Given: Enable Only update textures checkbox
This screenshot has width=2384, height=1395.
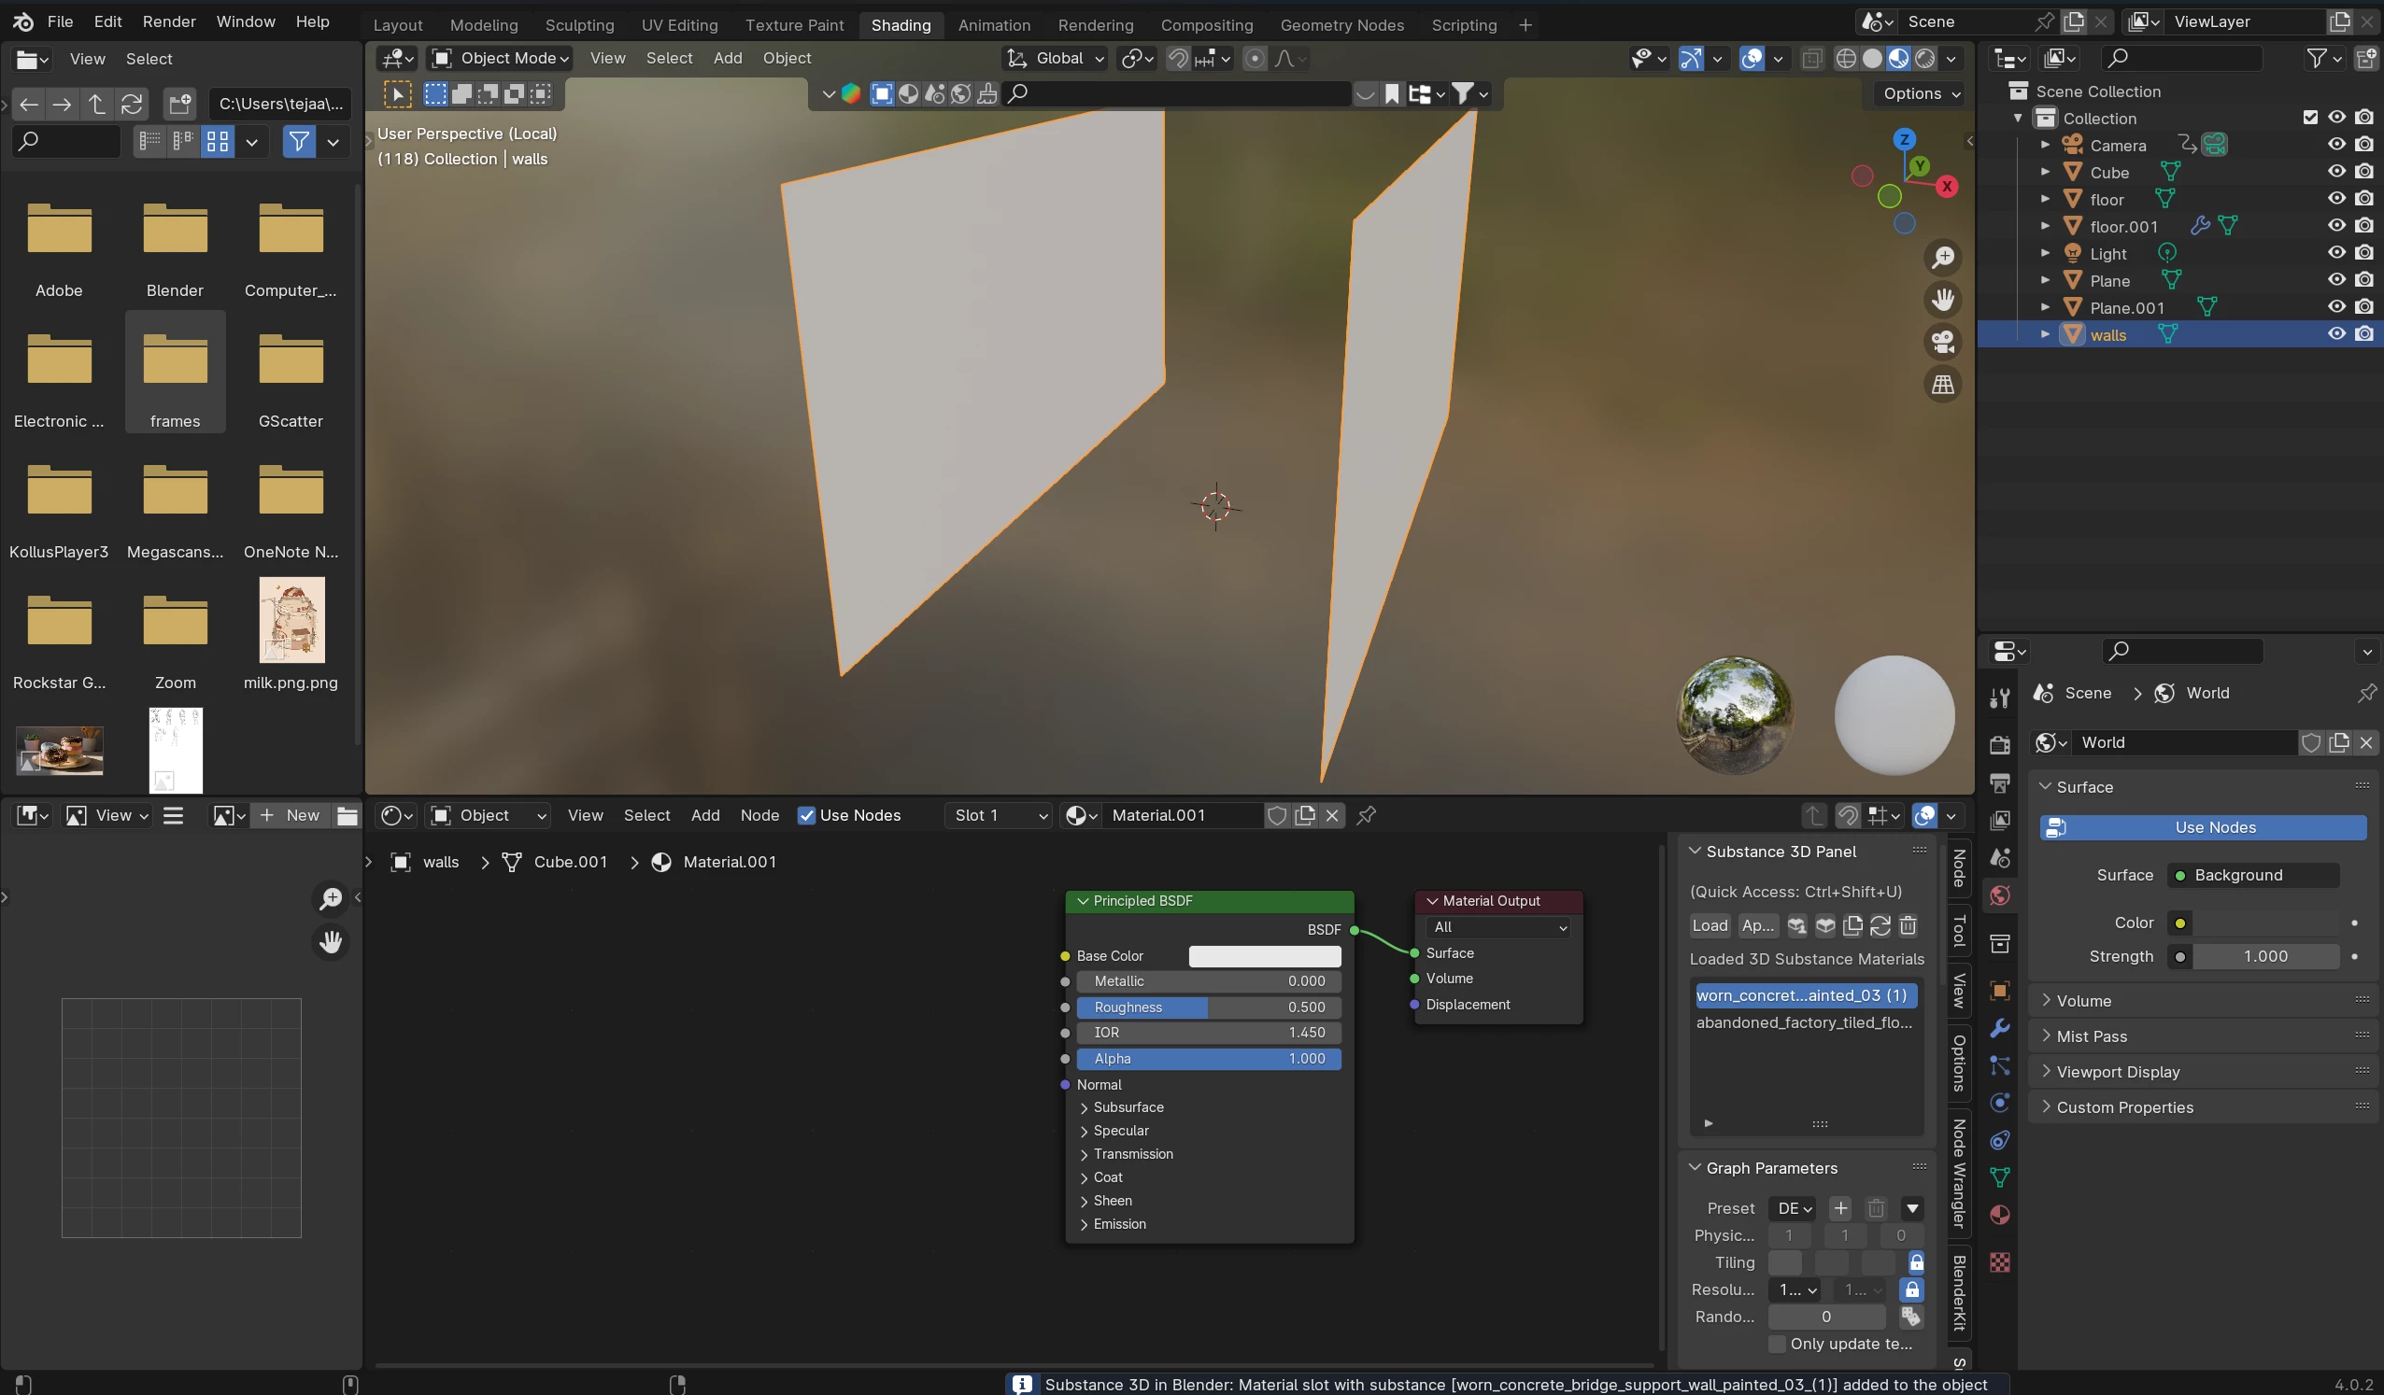Looking at the screenshot, I should click(1777, 1343).
